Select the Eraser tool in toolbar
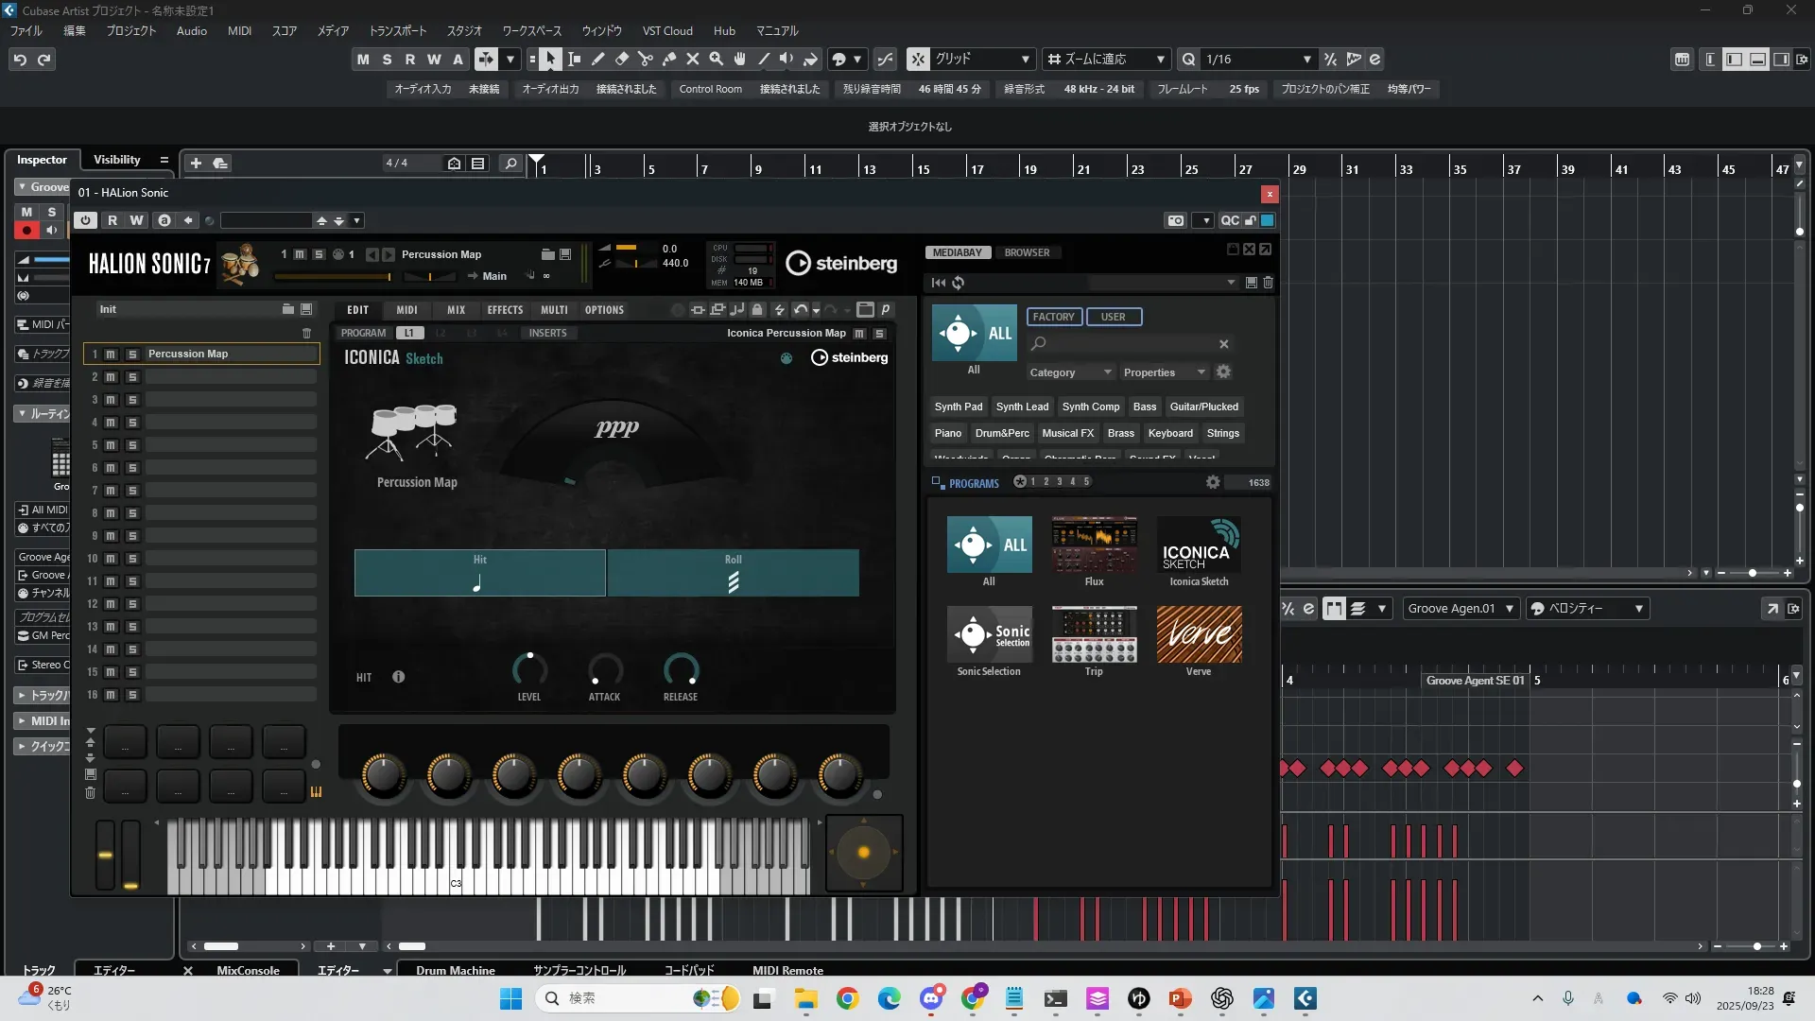 coord(621,59)
